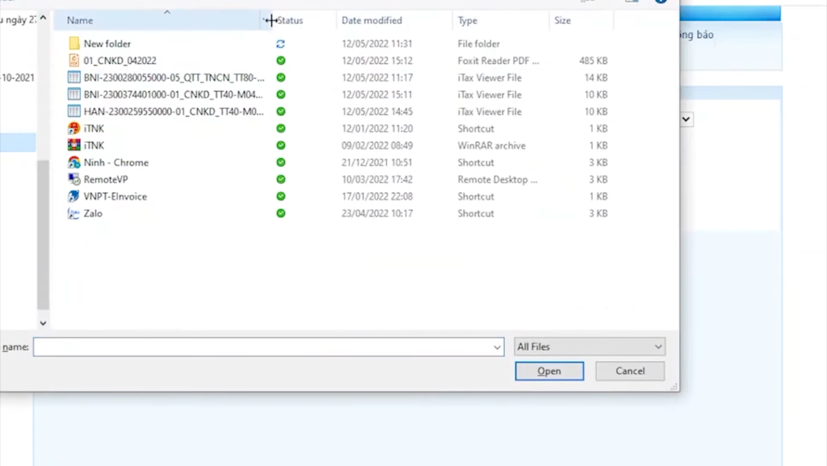
Task: Click the green status check of VNPT-EInvoice
Action: (x=280, y=196)
